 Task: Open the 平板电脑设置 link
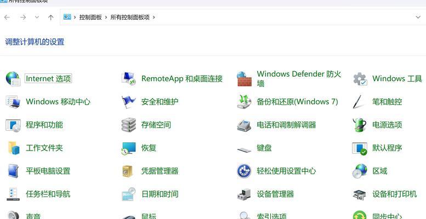(48, 171)
